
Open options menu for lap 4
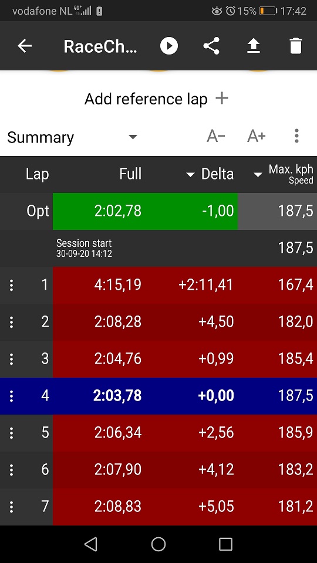(12, 396)
